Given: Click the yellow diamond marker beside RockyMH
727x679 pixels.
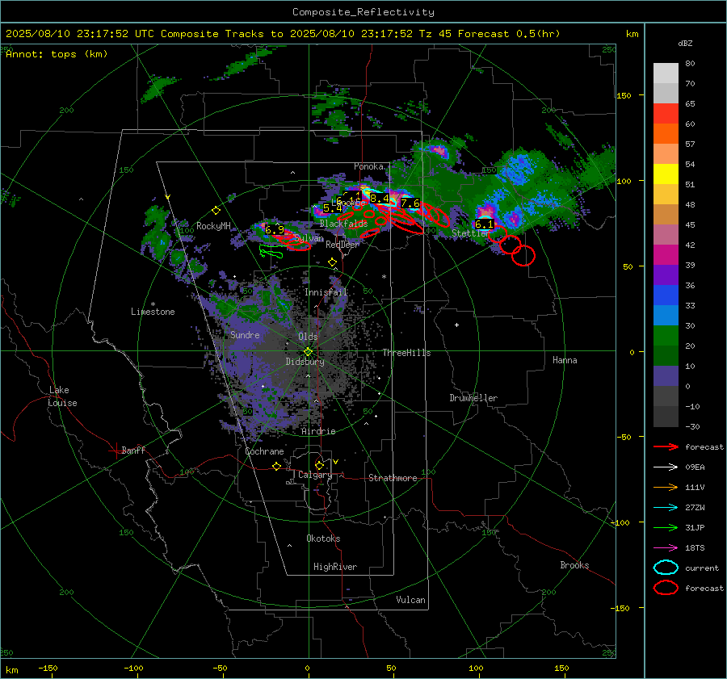Looking at the screenshot, I should click(216, 211).
